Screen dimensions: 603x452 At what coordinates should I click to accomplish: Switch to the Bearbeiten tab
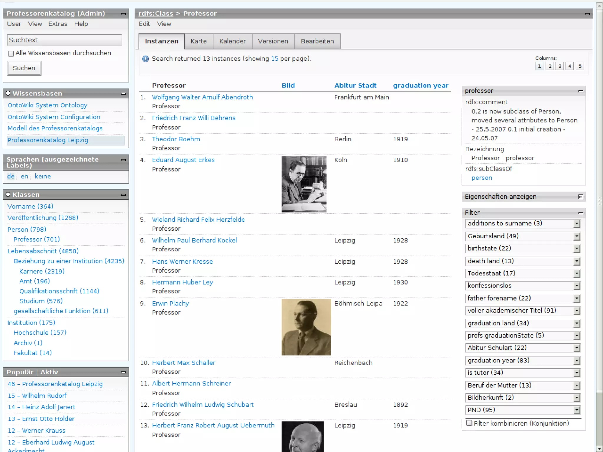[317, 41]
